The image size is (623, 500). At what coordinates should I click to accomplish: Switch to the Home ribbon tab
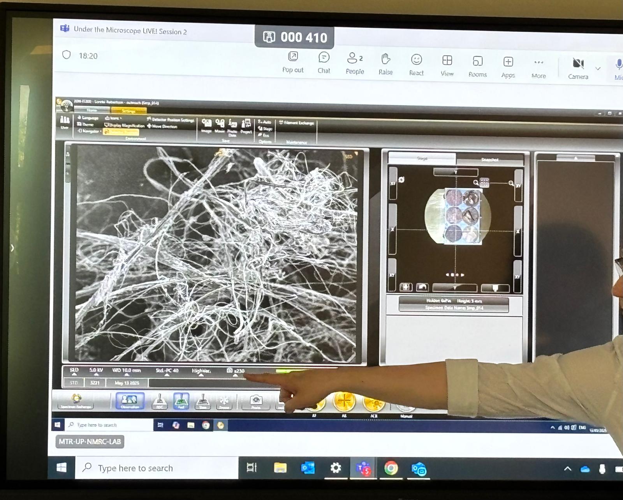pyautogui.click(x=92, y=110)
